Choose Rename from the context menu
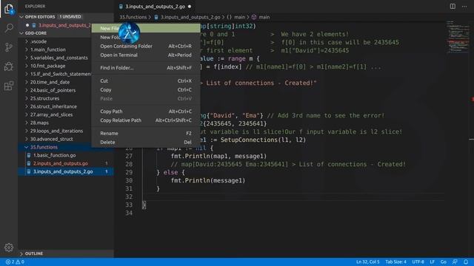Image resolution: width=474 pixels, height=266 pixels. 146,133
